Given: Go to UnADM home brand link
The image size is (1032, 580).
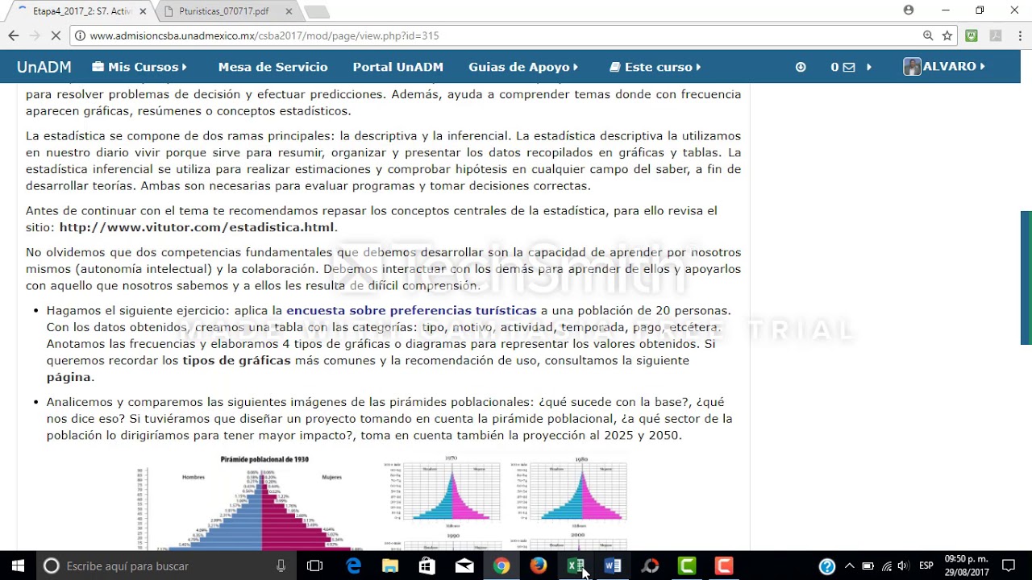Looking at the screenshot, I should tap(44, 67).
